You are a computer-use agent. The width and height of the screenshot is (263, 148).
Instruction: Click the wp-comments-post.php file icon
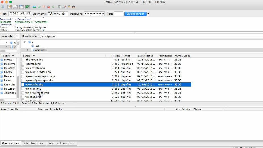point(23,76)
